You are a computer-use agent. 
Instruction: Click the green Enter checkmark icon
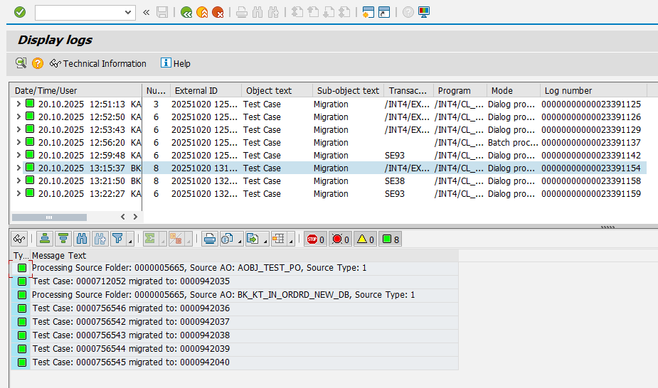(20, 12)
